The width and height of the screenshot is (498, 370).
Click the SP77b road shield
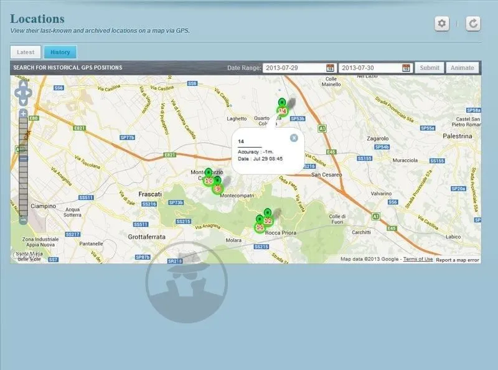coord(128,137)
